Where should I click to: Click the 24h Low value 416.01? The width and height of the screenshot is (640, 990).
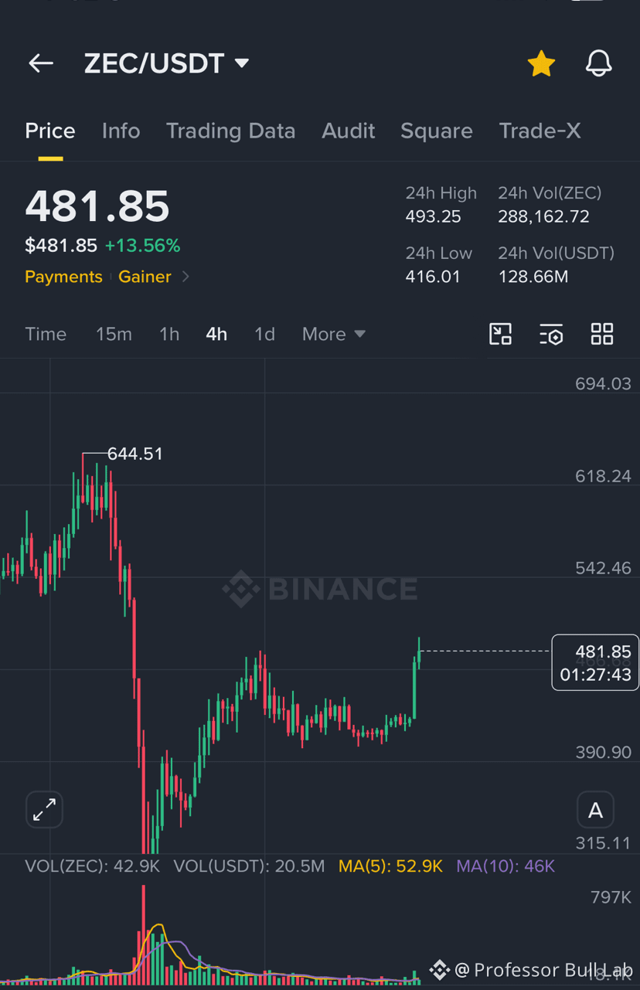click(x=433, y=277)
